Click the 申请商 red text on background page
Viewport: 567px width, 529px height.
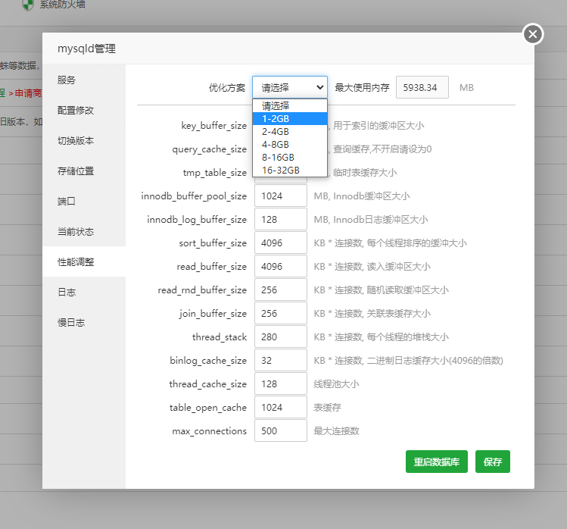pos(28,93)
